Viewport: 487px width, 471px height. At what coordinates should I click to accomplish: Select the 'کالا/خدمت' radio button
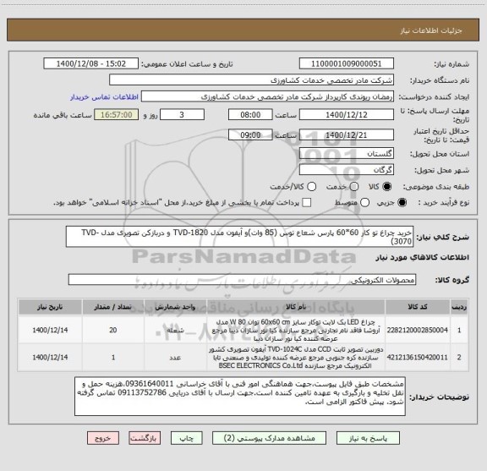coord(311,186)
